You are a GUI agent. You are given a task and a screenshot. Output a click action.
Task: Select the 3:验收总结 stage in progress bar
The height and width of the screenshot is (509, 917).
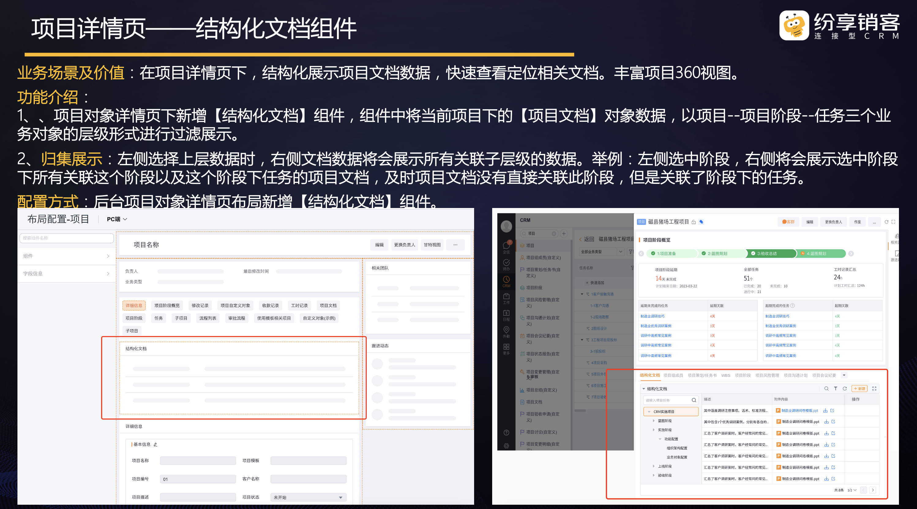[768, 254]
